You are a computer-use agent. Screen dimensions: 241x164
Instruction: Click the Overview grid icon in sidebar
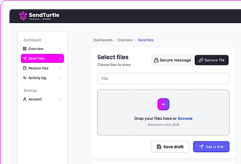click(x=25, y=49)
